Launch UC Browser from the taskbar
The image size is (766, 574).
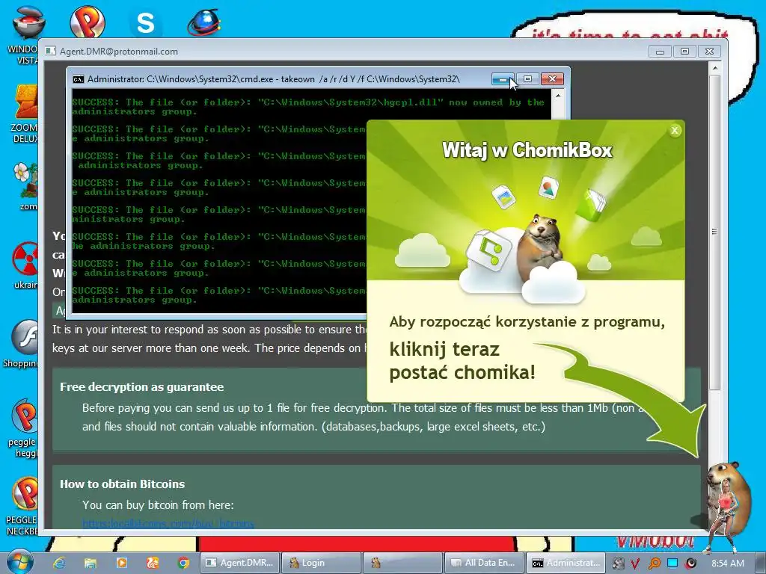click(x=153, y=563)
